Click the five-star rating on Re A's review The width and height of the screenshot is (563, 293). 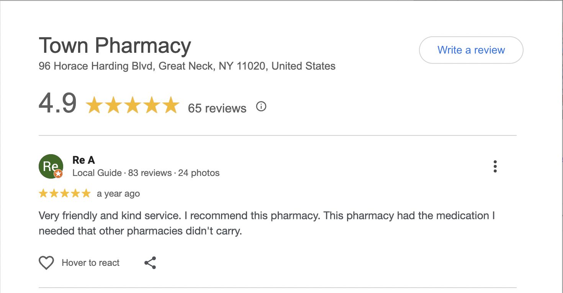tap(64, 194)
